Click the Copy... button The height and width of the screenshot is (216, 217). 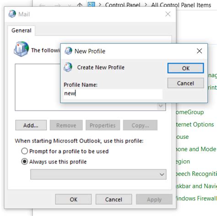click(140, 125)
